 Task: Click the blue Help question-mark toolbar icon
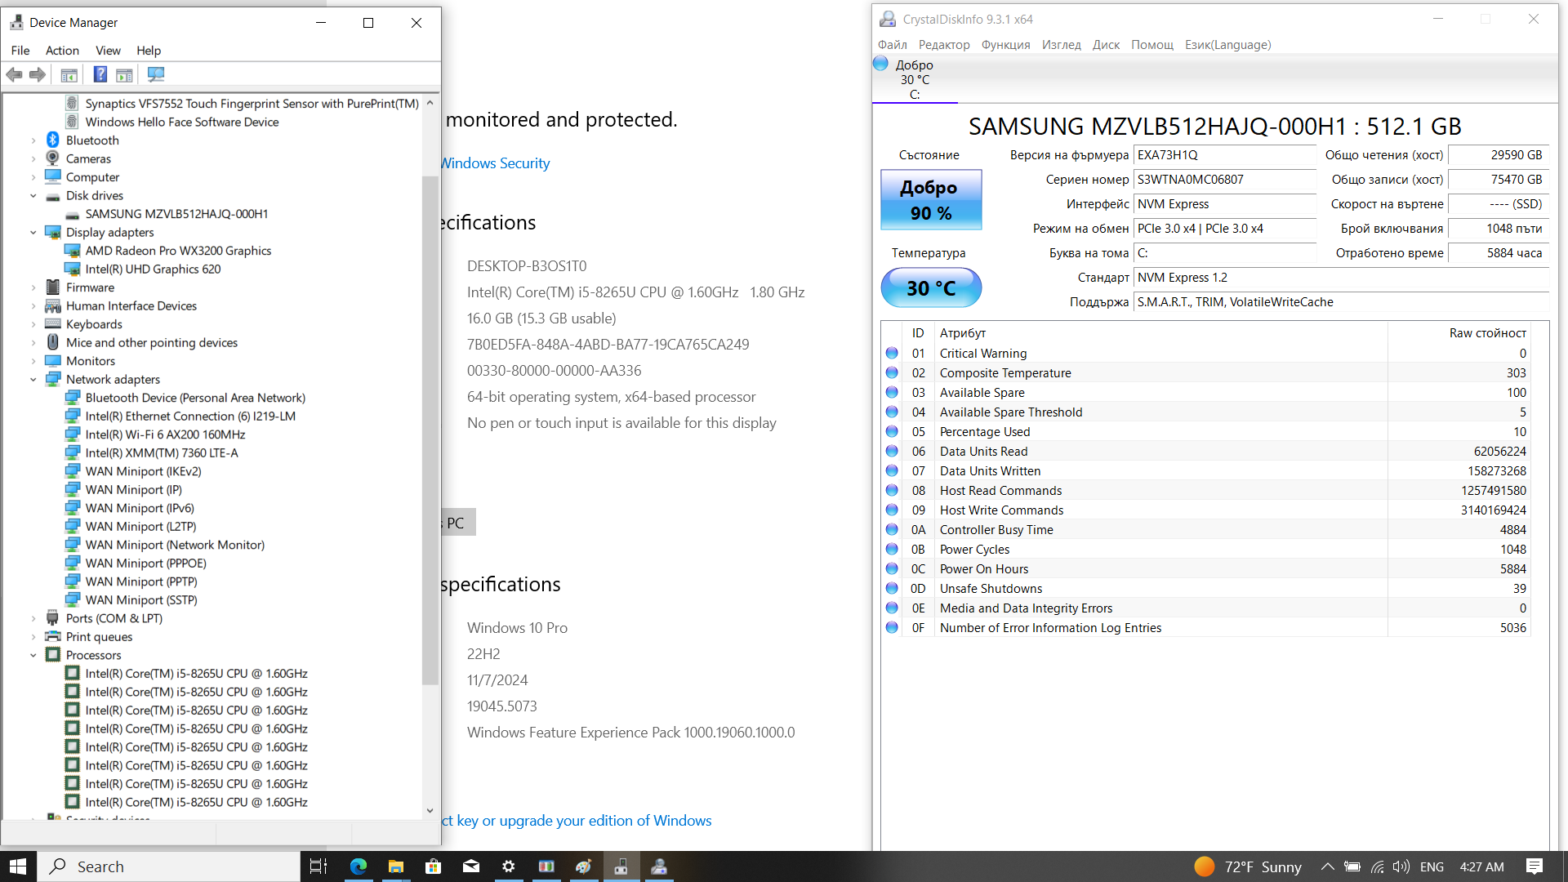click(x=100, y=74)
